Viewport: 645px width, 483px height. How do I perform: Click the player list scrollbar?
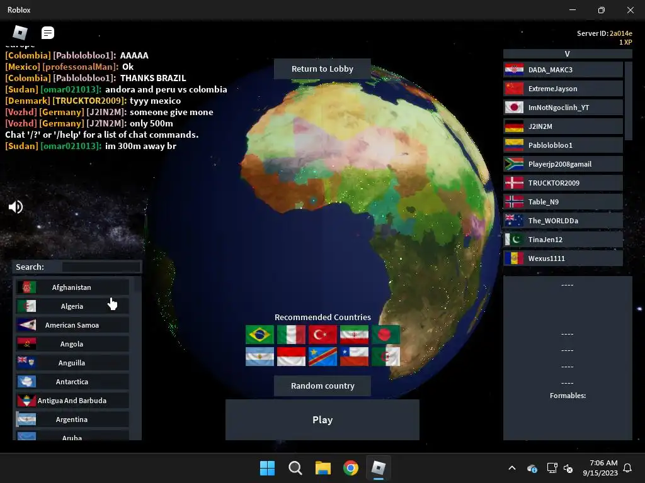(628, 101)
